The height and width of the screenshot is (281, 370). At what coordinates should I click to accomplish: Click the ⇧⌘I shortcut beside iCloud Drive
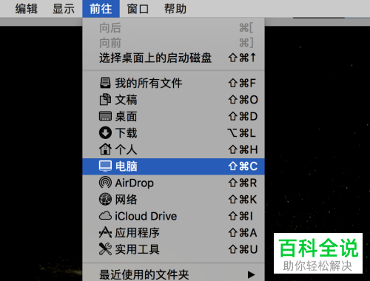pos(240,216)
